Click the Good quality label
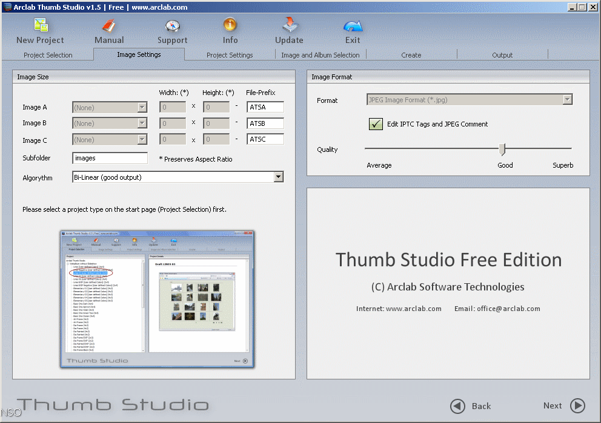Image resolution: width=601 pixels, height=423 pixels. [505, 165]
